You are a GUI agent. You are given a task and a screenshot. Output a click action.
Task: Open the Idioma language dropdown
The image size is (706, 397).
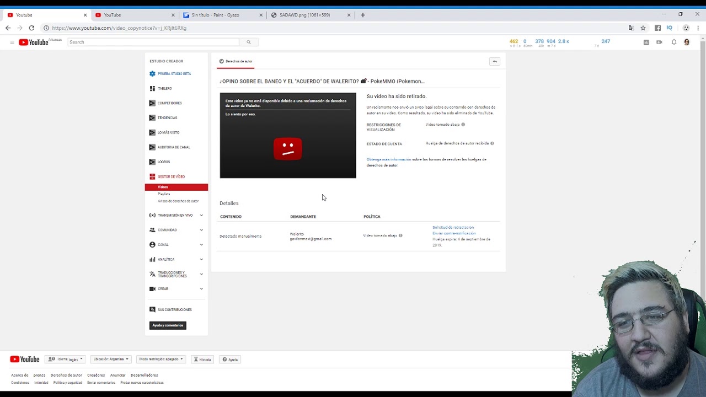point(66,359)
